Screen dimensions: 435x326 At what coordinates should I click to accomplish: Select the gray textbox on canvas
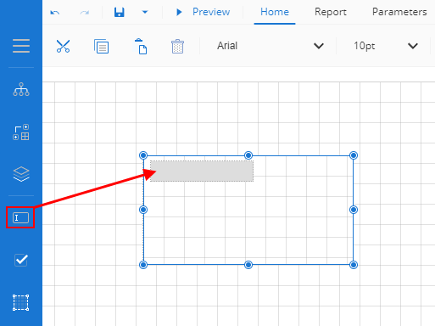(x=202, y=171)
